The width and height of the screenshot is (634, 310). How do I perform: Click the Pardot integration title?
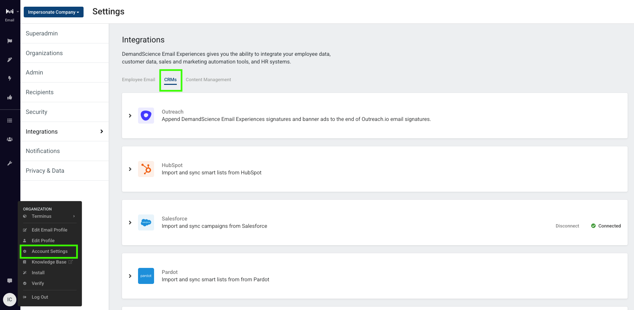pyautogui.click(x=170, y=272)
